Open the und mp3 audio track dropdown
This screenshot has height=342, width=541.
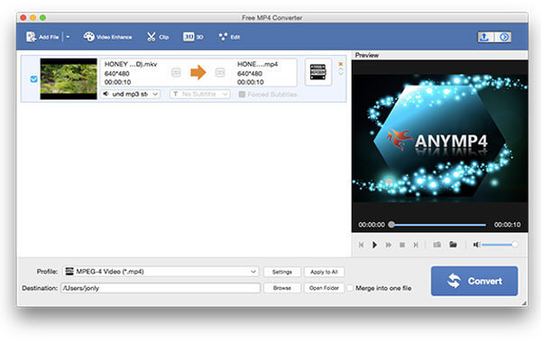click(131, 94)
